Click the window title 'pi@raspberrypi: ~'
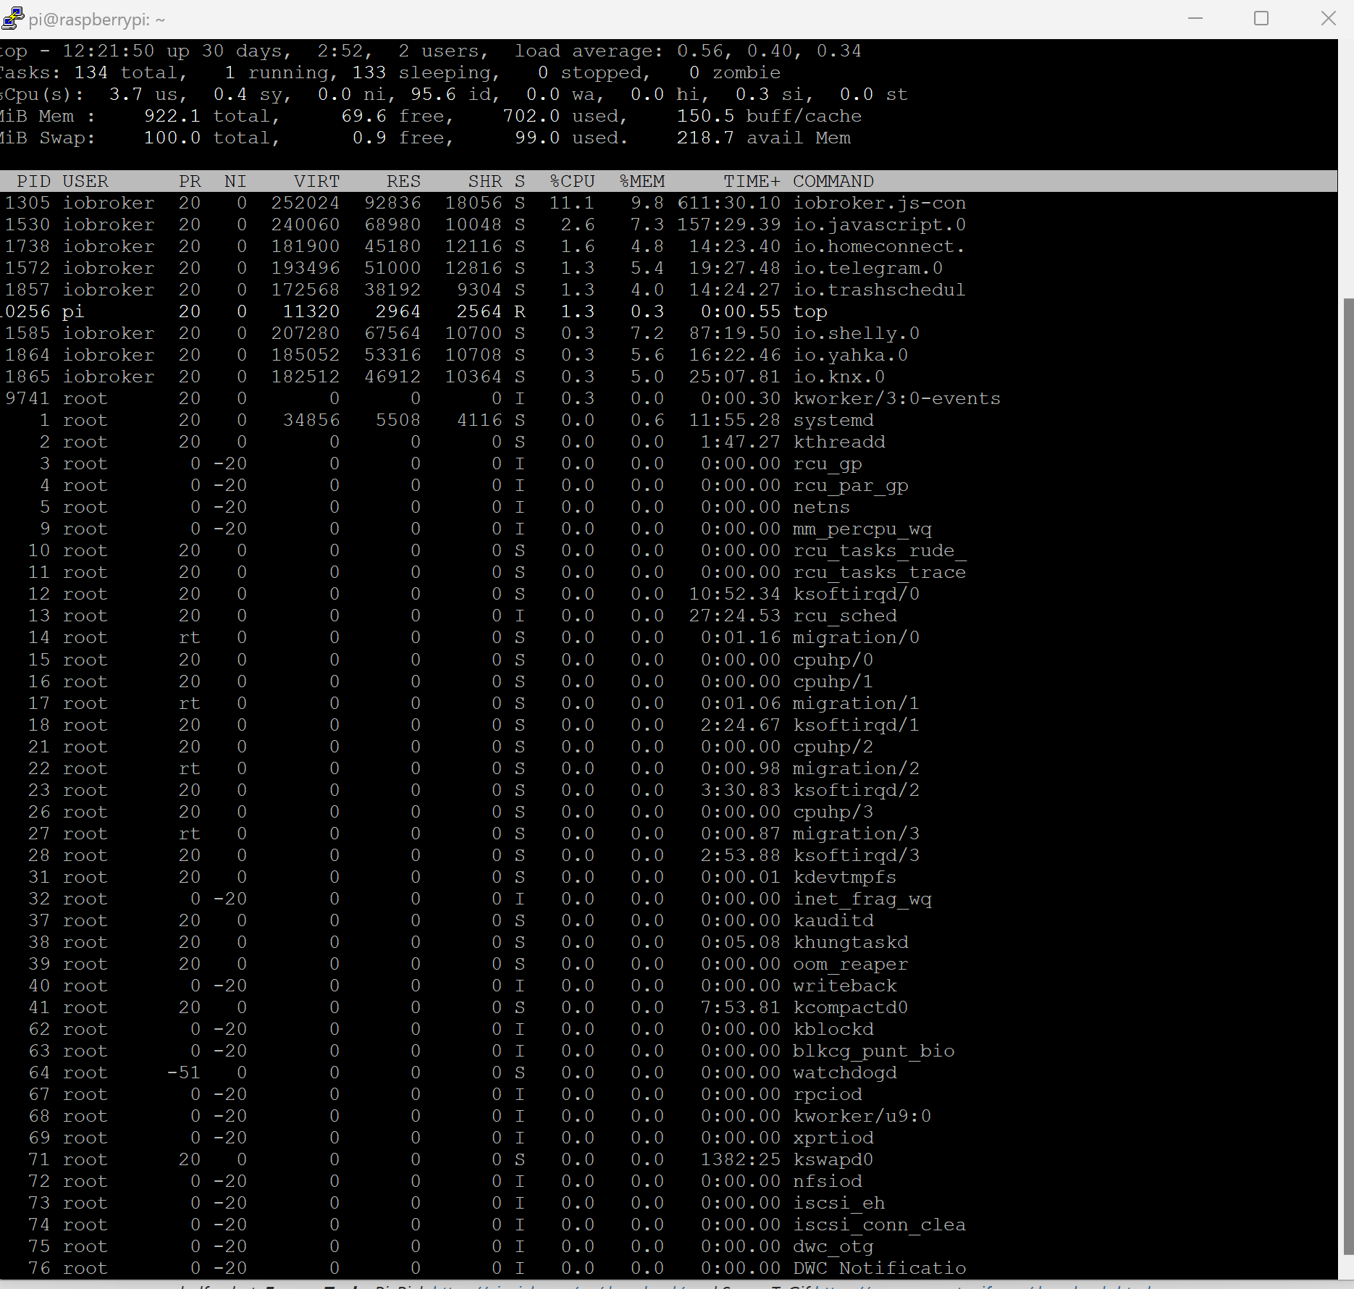 97,20
